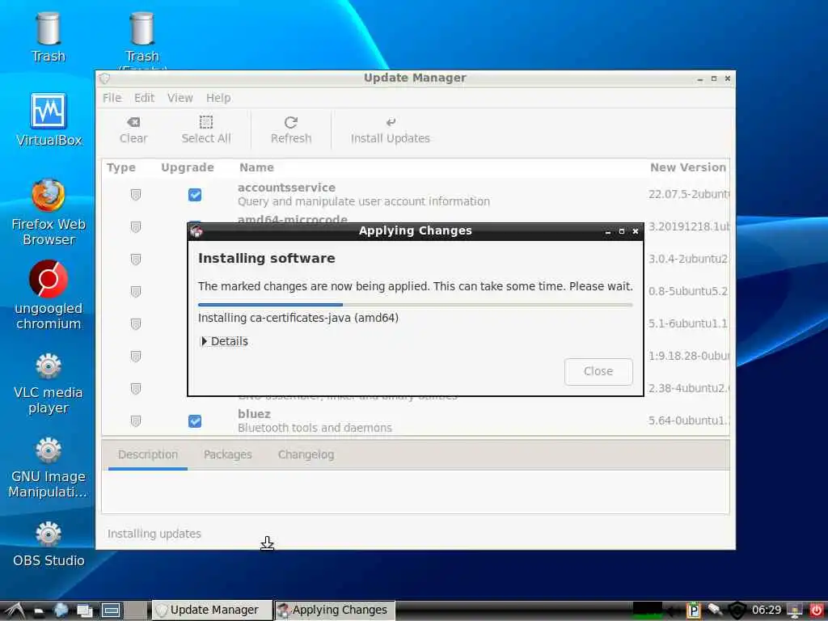Image resolution: width=828 pixels, height=621 pixels.
Task: Switch to Update Manager taskbar button
Action: click(213, 610)
